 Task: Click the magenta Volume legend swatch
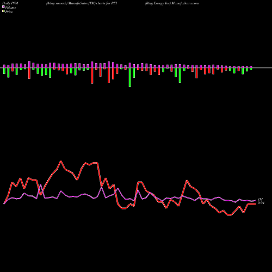coord(3,7)
